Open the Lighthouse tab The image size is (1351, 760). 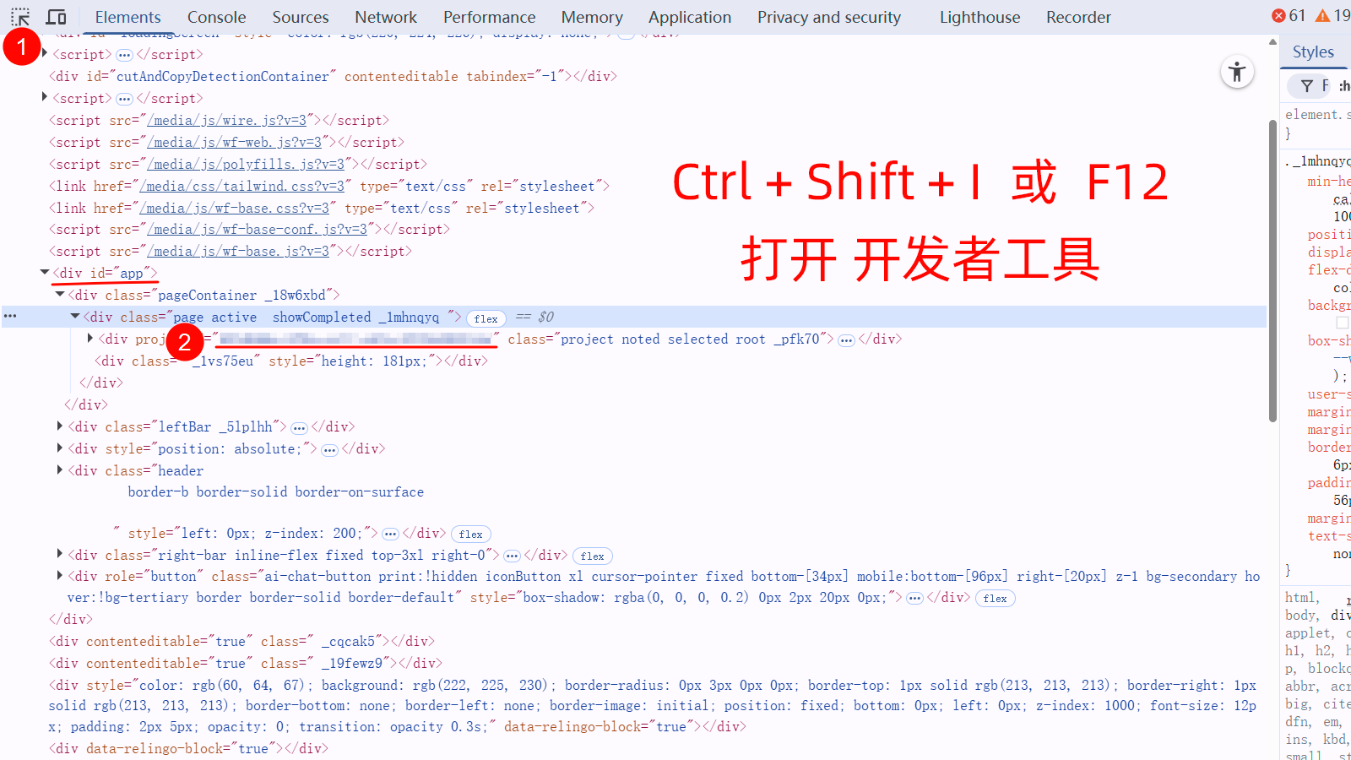point(980,17)
